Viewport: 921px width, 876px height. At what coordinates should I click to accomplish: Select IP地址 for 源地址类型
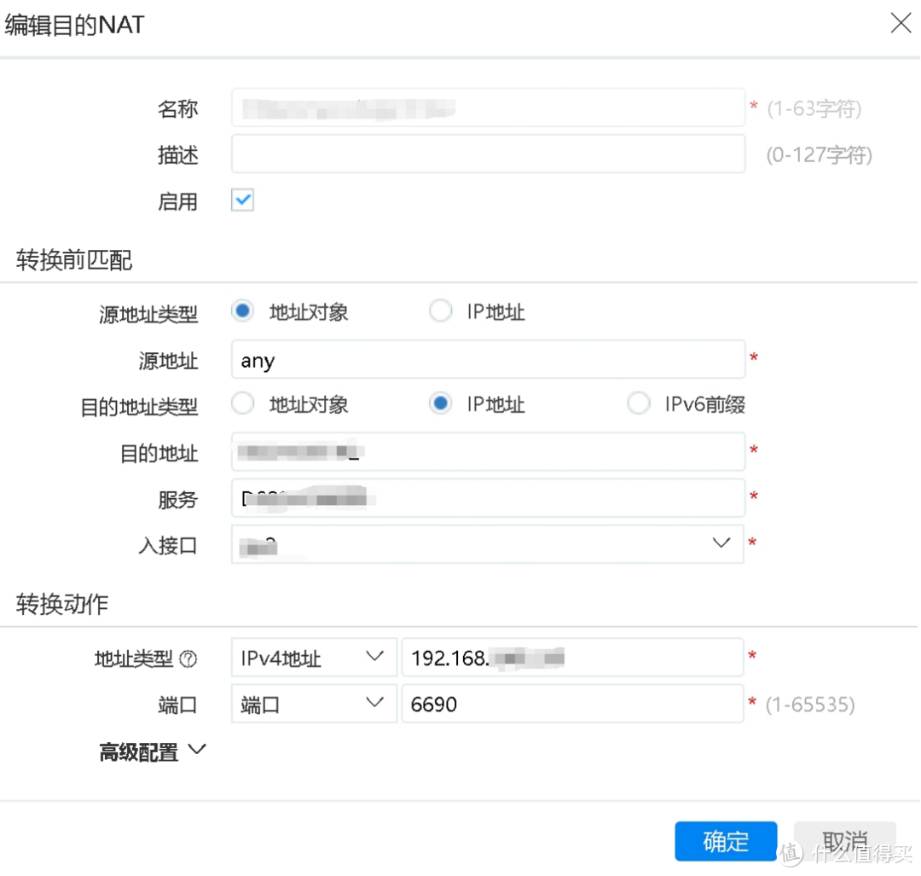(x=440, y=310)
